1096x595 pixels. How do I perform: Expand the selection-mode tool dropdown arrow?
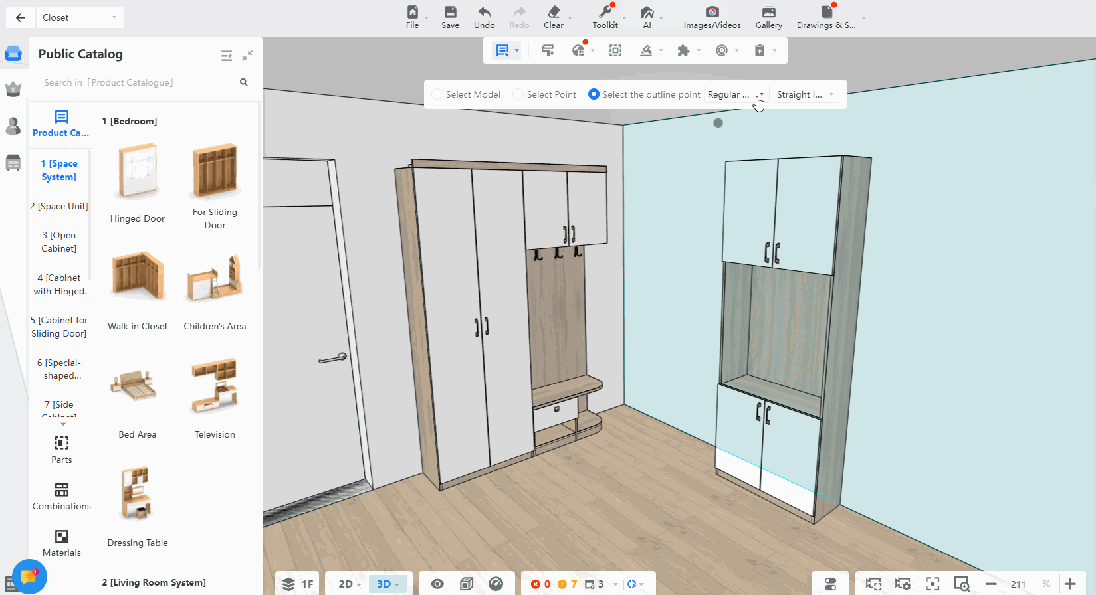(517, 50)
